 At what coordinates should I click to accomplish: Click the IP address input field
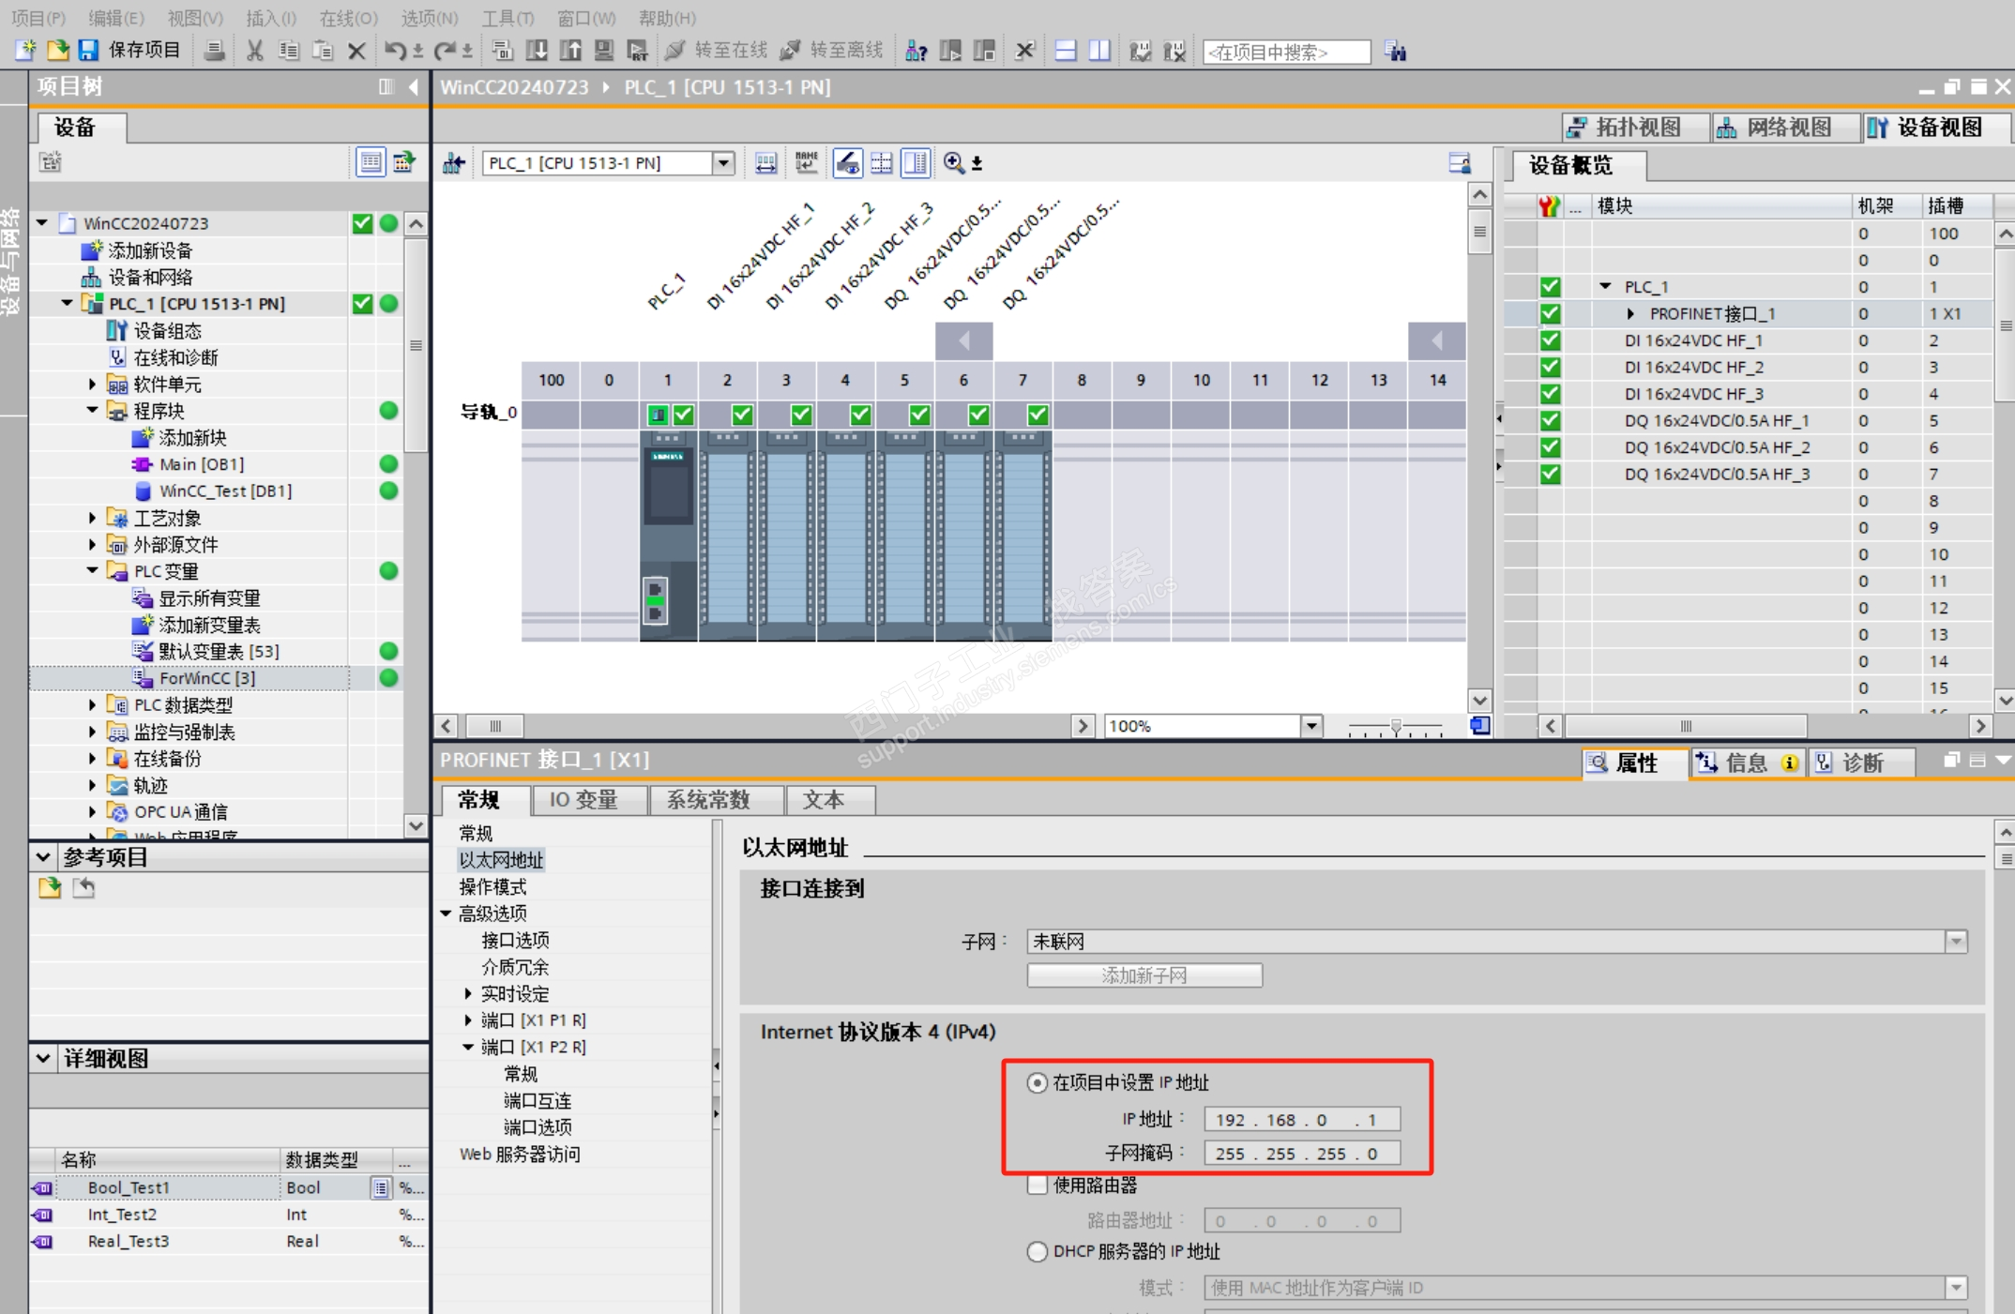pyautogui.click(x=1301, y=1120)
